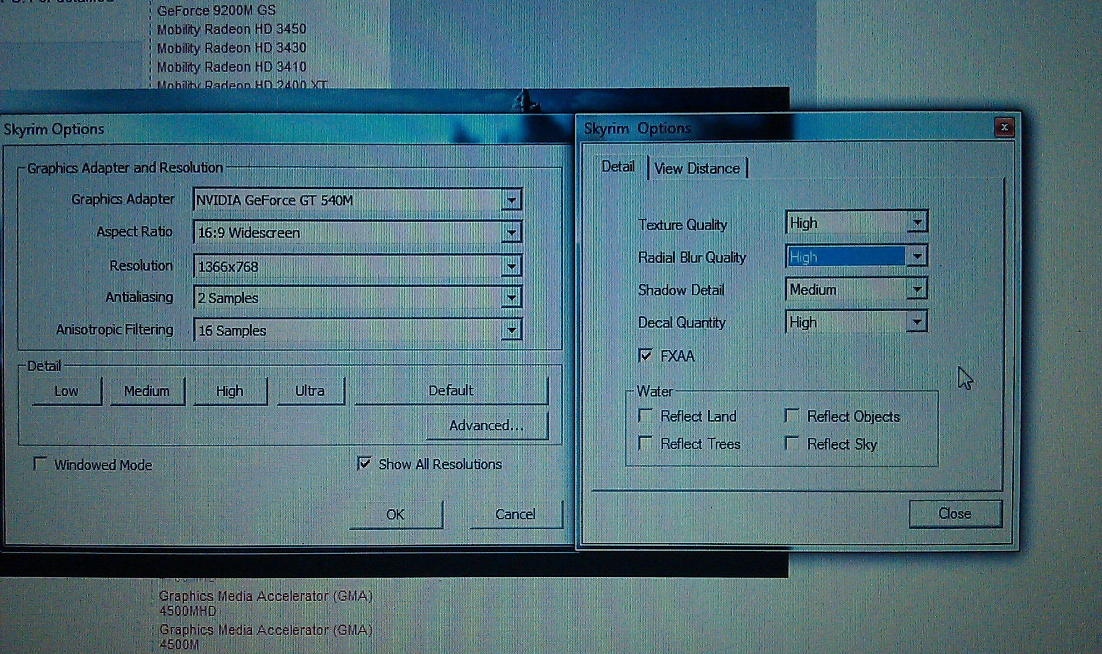
Task: Click Close in the advanced options window
Action: (956, 514)
